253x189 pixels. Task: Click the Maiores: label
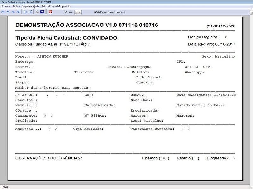coord(139,116)
